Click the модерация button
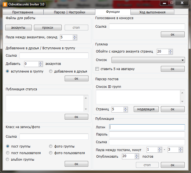Screen dimensions: 191x173 146,109
